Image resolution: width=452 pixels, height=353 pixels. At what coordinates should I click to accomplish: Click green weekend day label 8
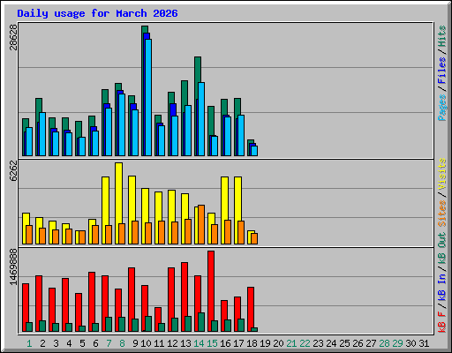pyautogui.click(x=122, y=343)
